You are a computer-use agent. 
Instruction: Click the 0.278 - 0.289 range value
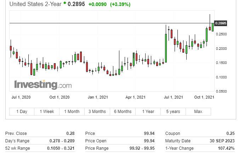[62, 141]
